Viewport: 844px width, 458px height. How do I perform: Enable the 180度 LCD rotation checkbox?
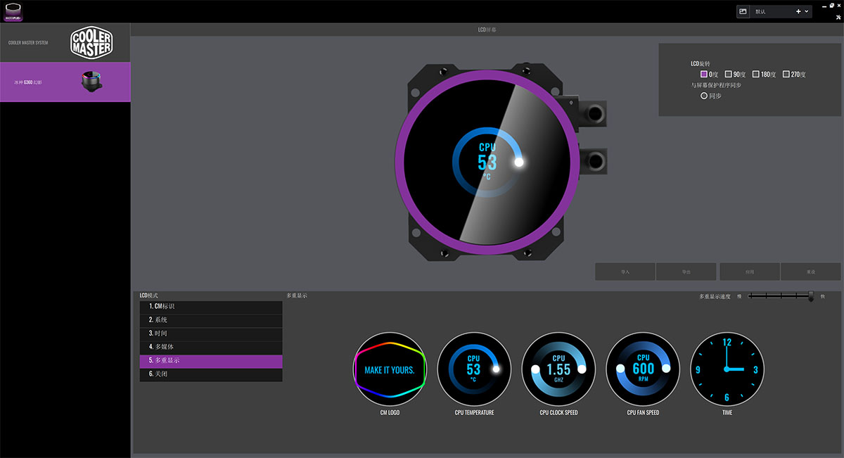(756, 74)
